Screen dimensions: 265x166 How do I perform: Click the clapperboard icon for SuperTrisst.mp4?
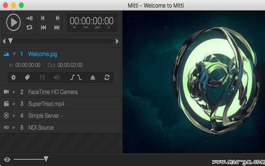[6, 104]
